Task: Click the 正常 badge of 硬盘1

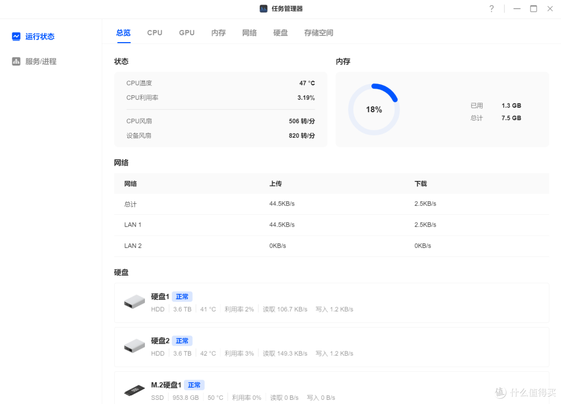Action: [182, 296]
